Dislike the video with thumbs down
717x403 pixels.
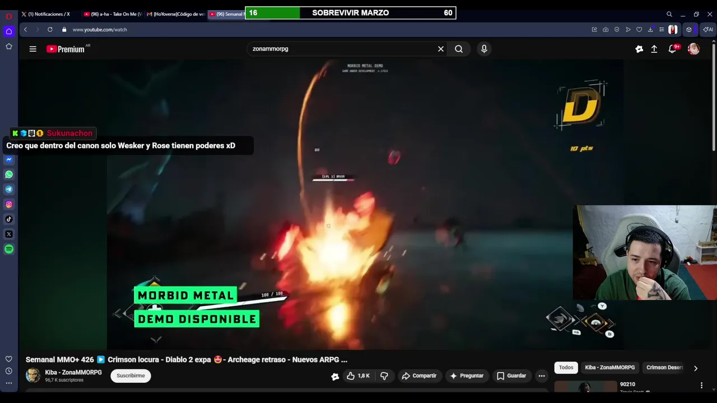pos(384,376)
